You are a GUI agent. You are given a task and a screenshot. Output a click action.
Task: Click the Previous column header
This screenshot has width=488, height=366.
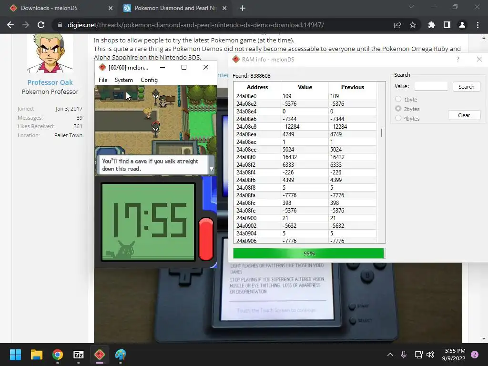[352, 87]
